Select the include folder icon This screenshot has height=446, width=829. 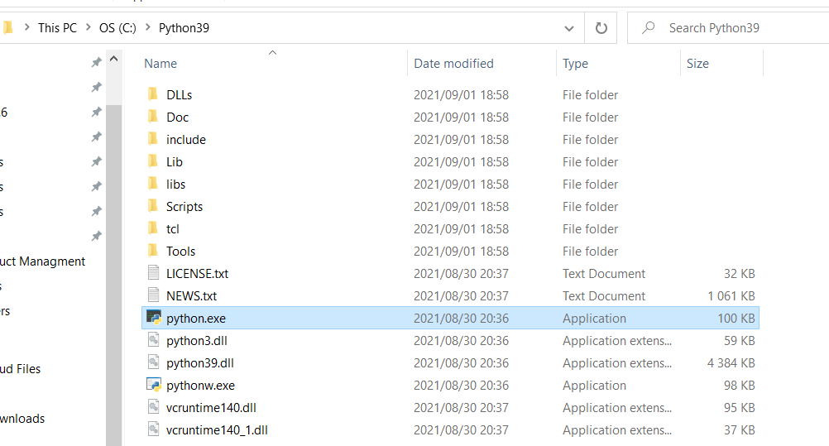153,139
